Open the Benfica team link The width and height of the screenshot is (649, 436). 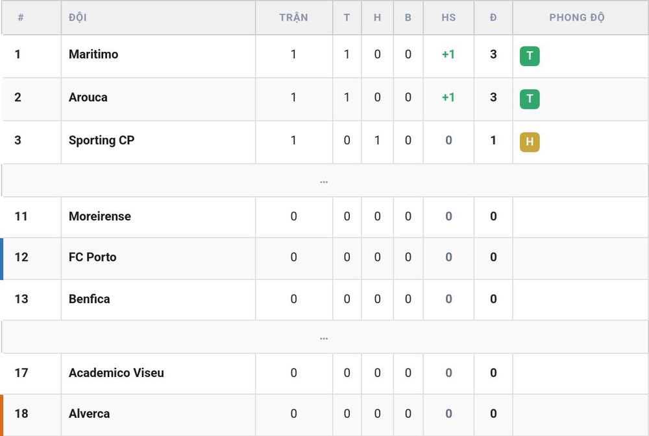[89, 299]
